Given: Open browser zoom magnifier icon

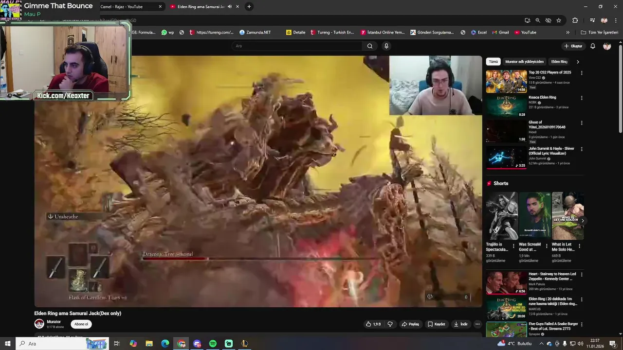Looking at the screenshot, I should (x=538, y=20).
